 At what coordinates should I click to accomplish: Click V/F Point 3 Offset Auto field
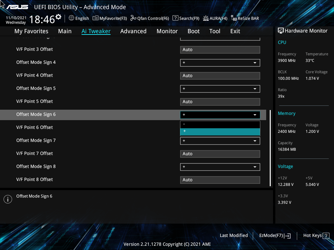220,50
